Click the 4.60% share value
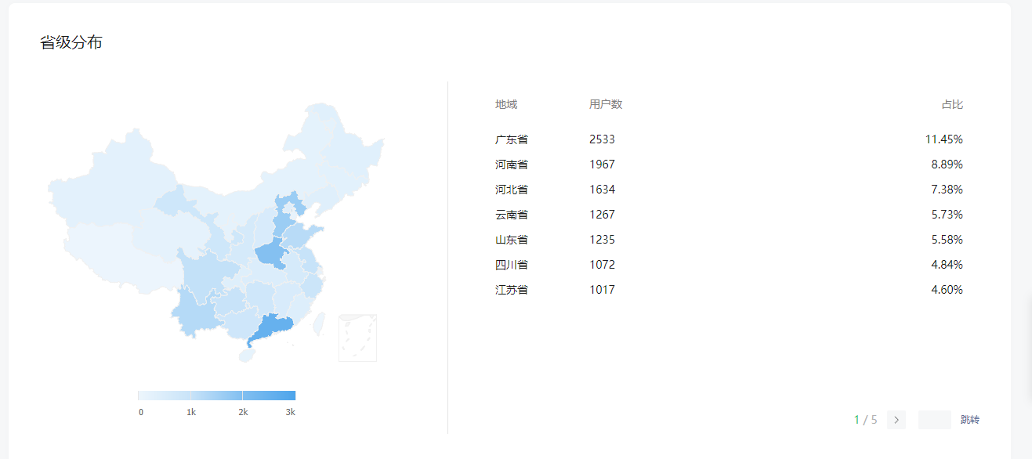The width and height of the screenshot is (1032, 459). click(x=947, y=290)
